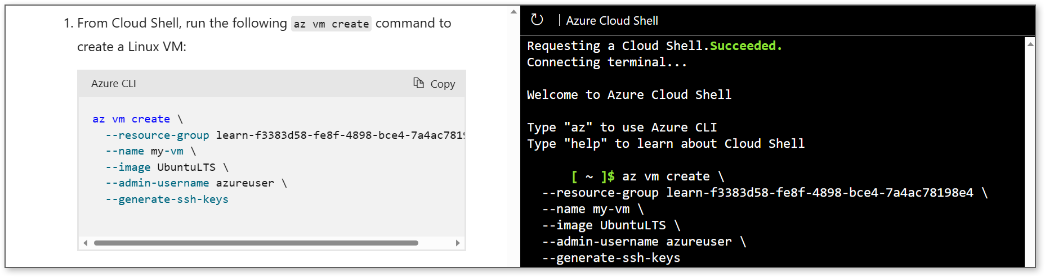
Task: Click the copy icon beside Copy label
Action: coord(418,83)
